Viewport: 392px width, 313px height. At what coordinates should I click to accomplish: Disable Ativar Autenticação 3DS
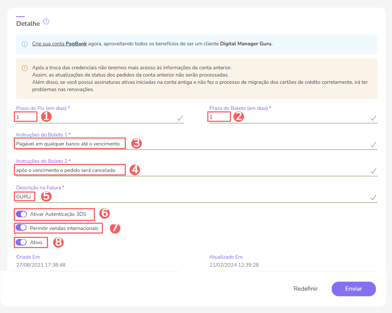click(x=21, y=214)
